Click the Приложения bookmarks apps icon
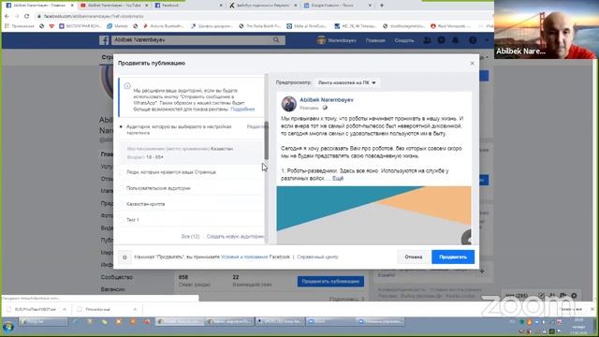 pyautogui.click(x=7, y=26)
